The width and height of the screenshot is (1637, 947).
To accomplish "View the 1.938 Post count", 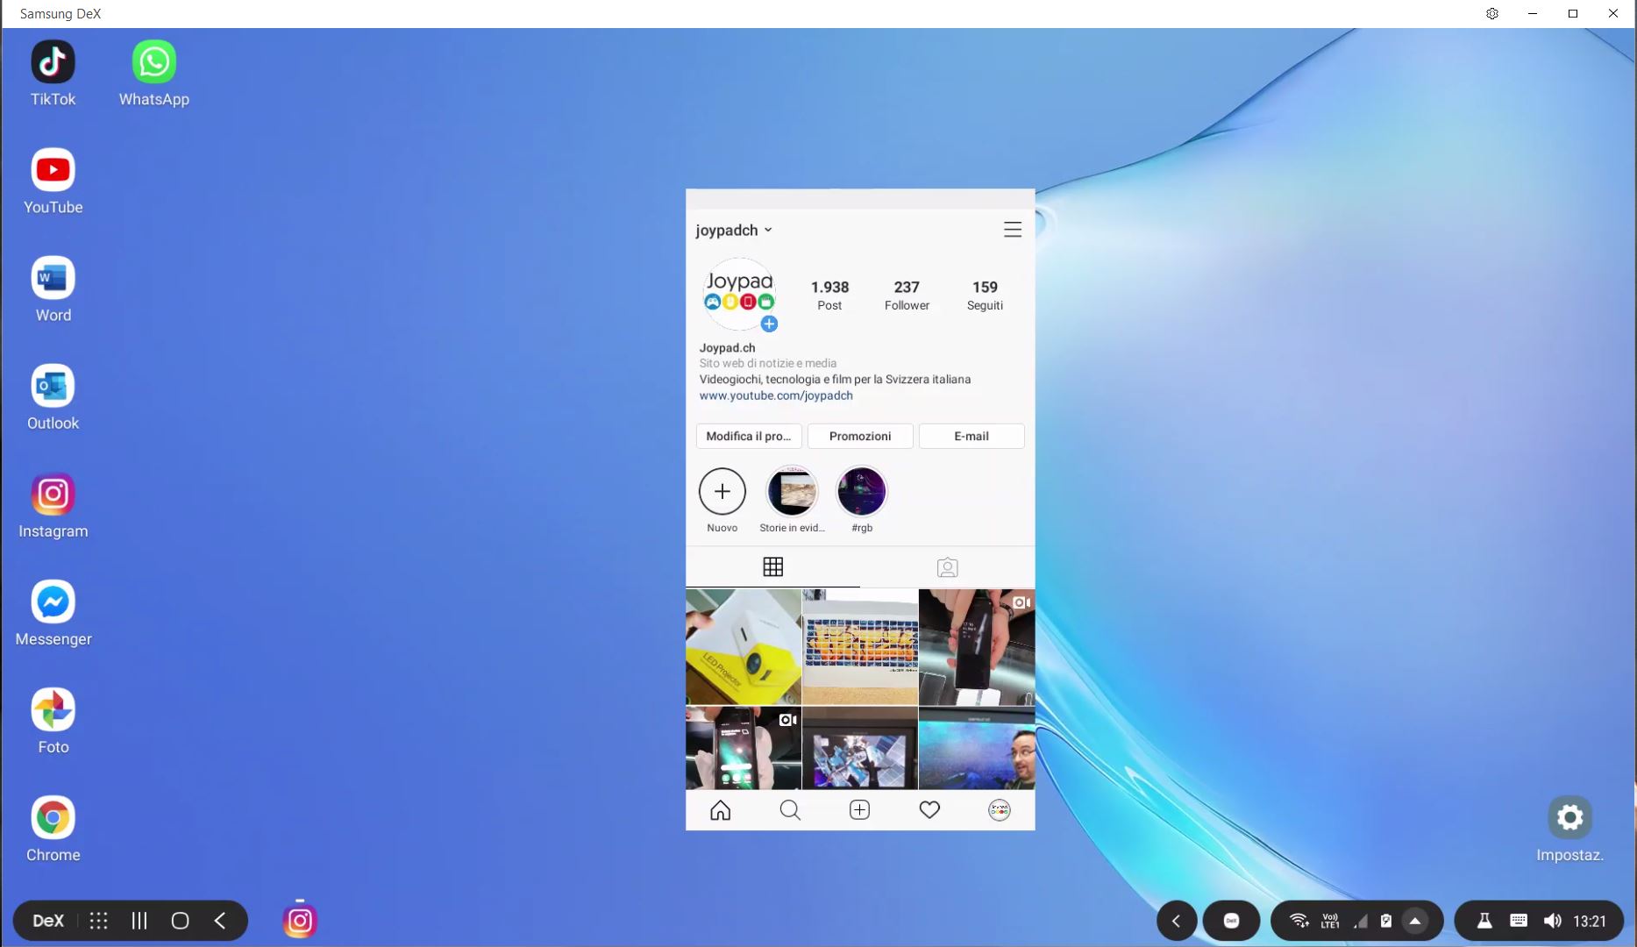I will pos(829,295).
